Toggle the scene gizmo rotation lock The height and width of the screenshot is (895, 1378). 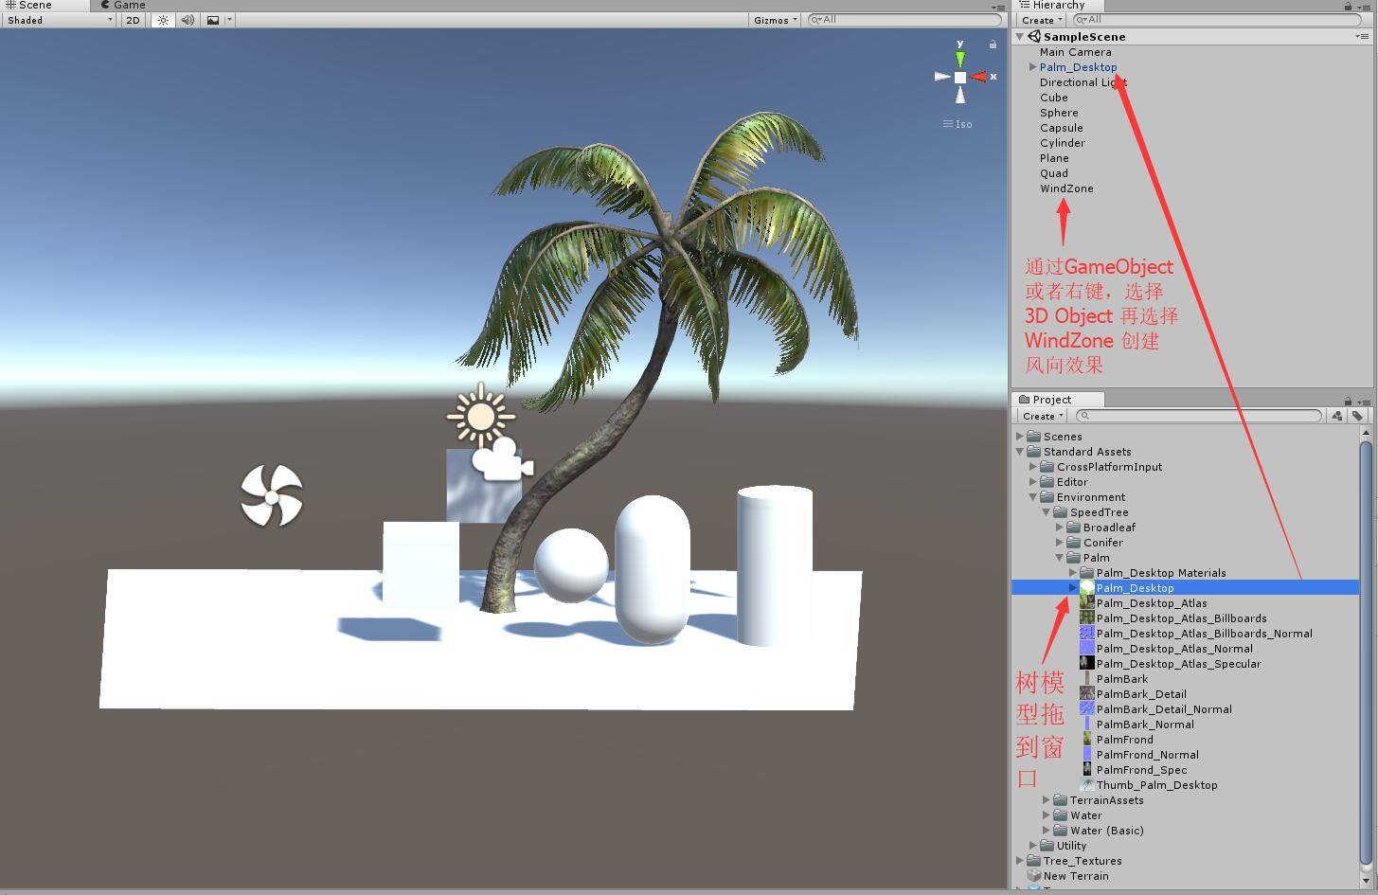point(993,45)
